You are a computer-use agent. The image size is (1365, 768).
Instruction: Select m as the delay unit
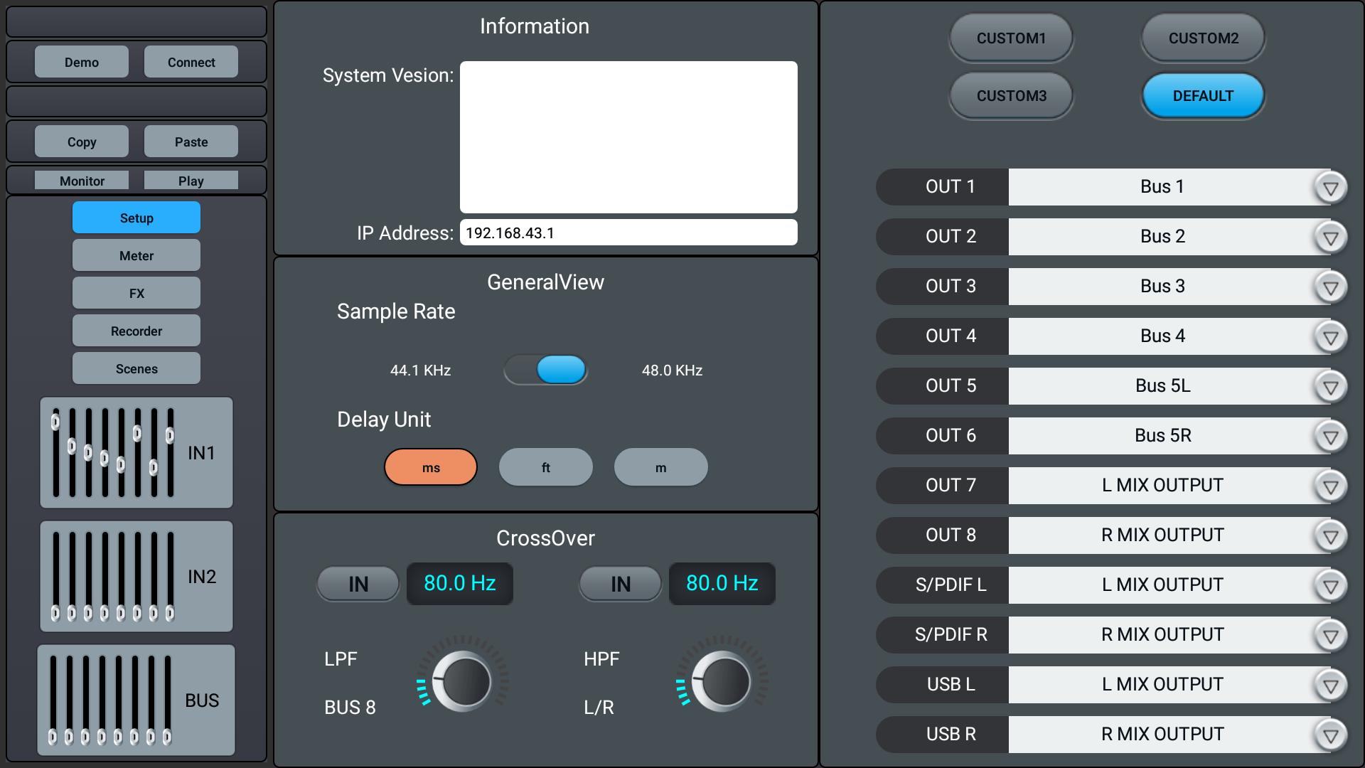click(x=661, y=467)
